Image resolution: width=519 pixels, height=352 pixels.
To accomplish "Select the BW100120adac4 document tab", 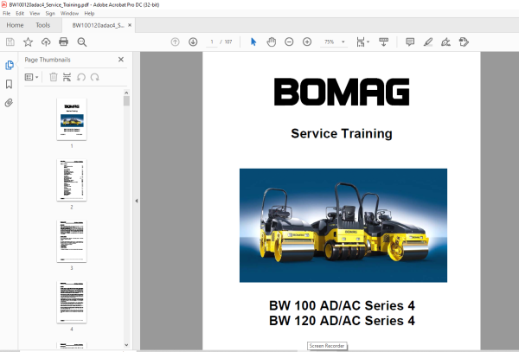I will [98, 25].
